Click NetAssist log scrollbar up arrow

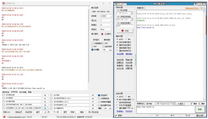(204, 12)
